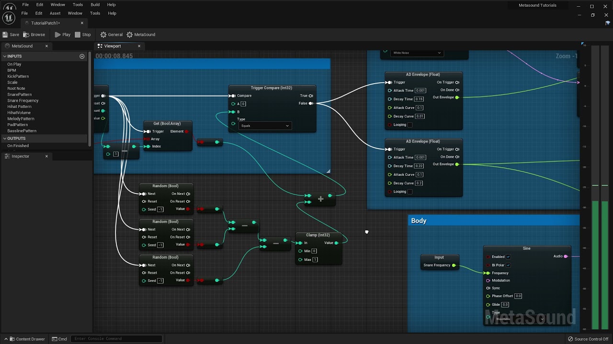
Task: Add a new input with the plus icon
Action: [x=82, y=56]
